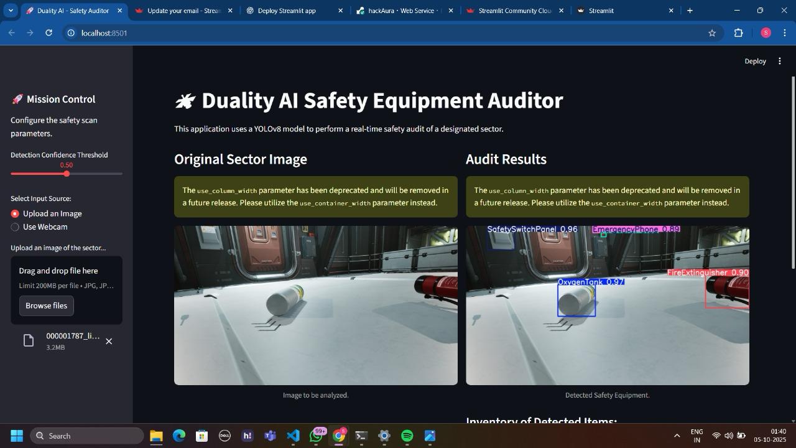Expand the browser tab search dropdown
The height and width of the screenshot is (448, 796).
11,11
